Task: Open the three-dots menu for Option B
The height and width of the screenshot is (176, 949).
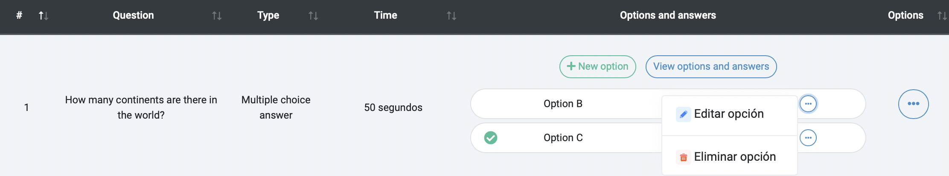Action: (808, 104)
